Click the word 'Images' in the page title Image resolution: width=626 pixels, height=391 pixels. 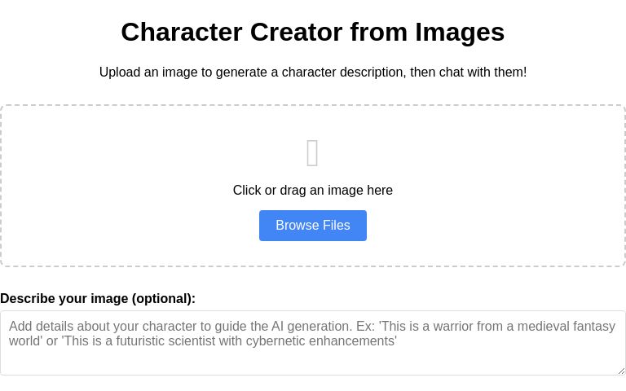[x=460, y=32]
